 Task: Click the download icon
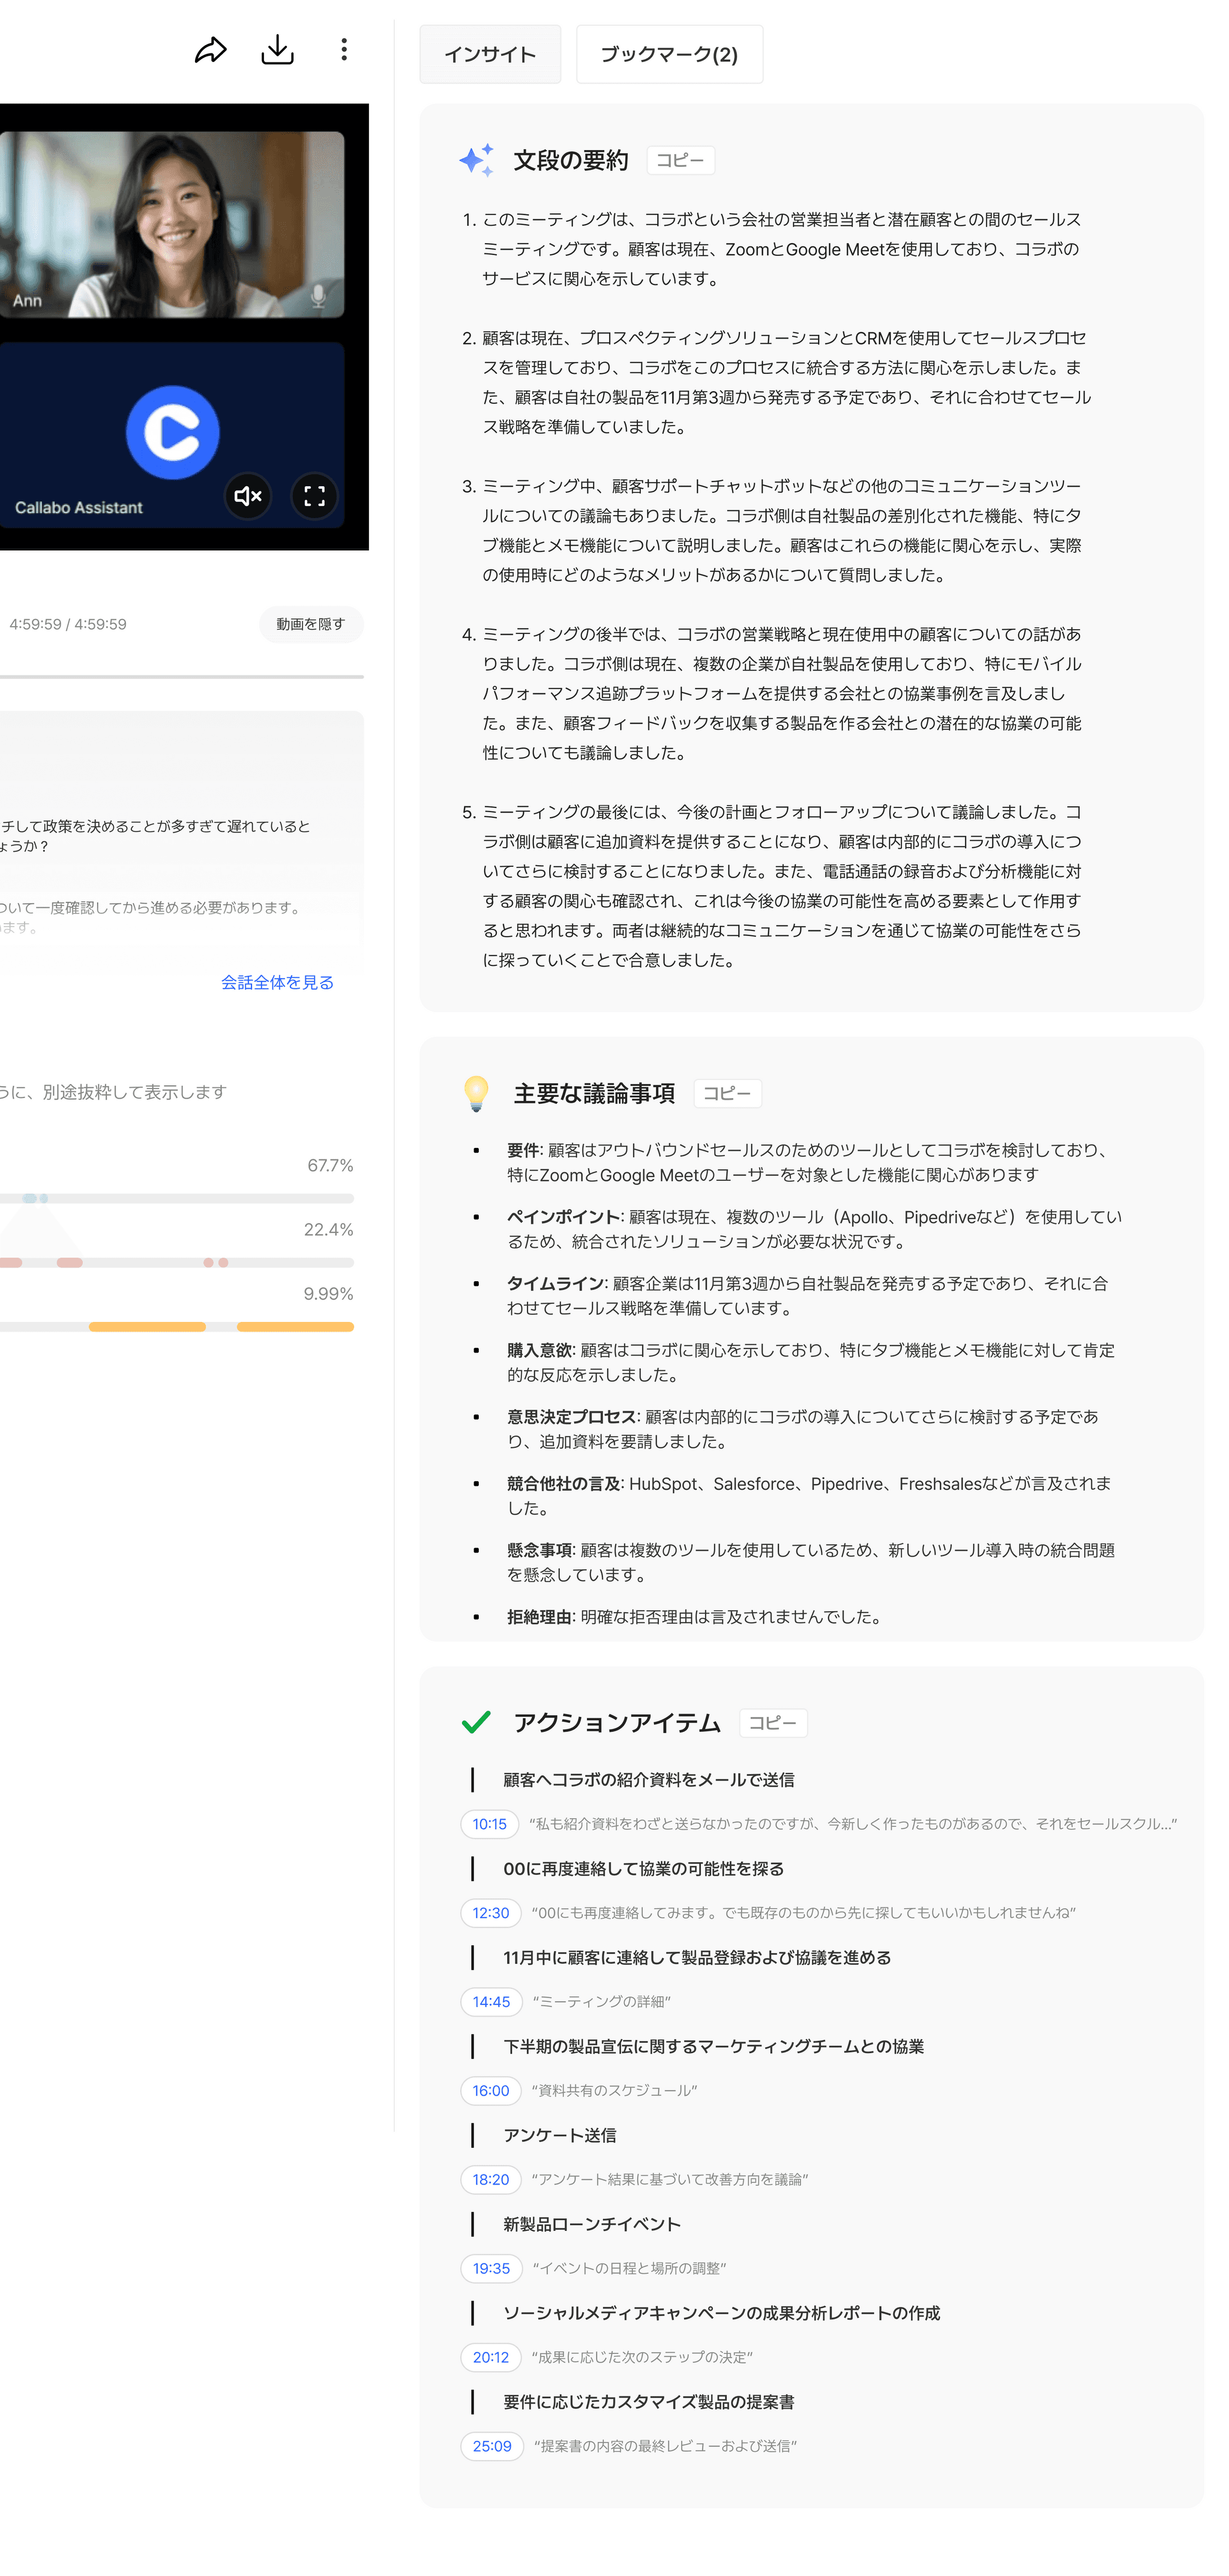pyautogui.click(x=277, y=50)
